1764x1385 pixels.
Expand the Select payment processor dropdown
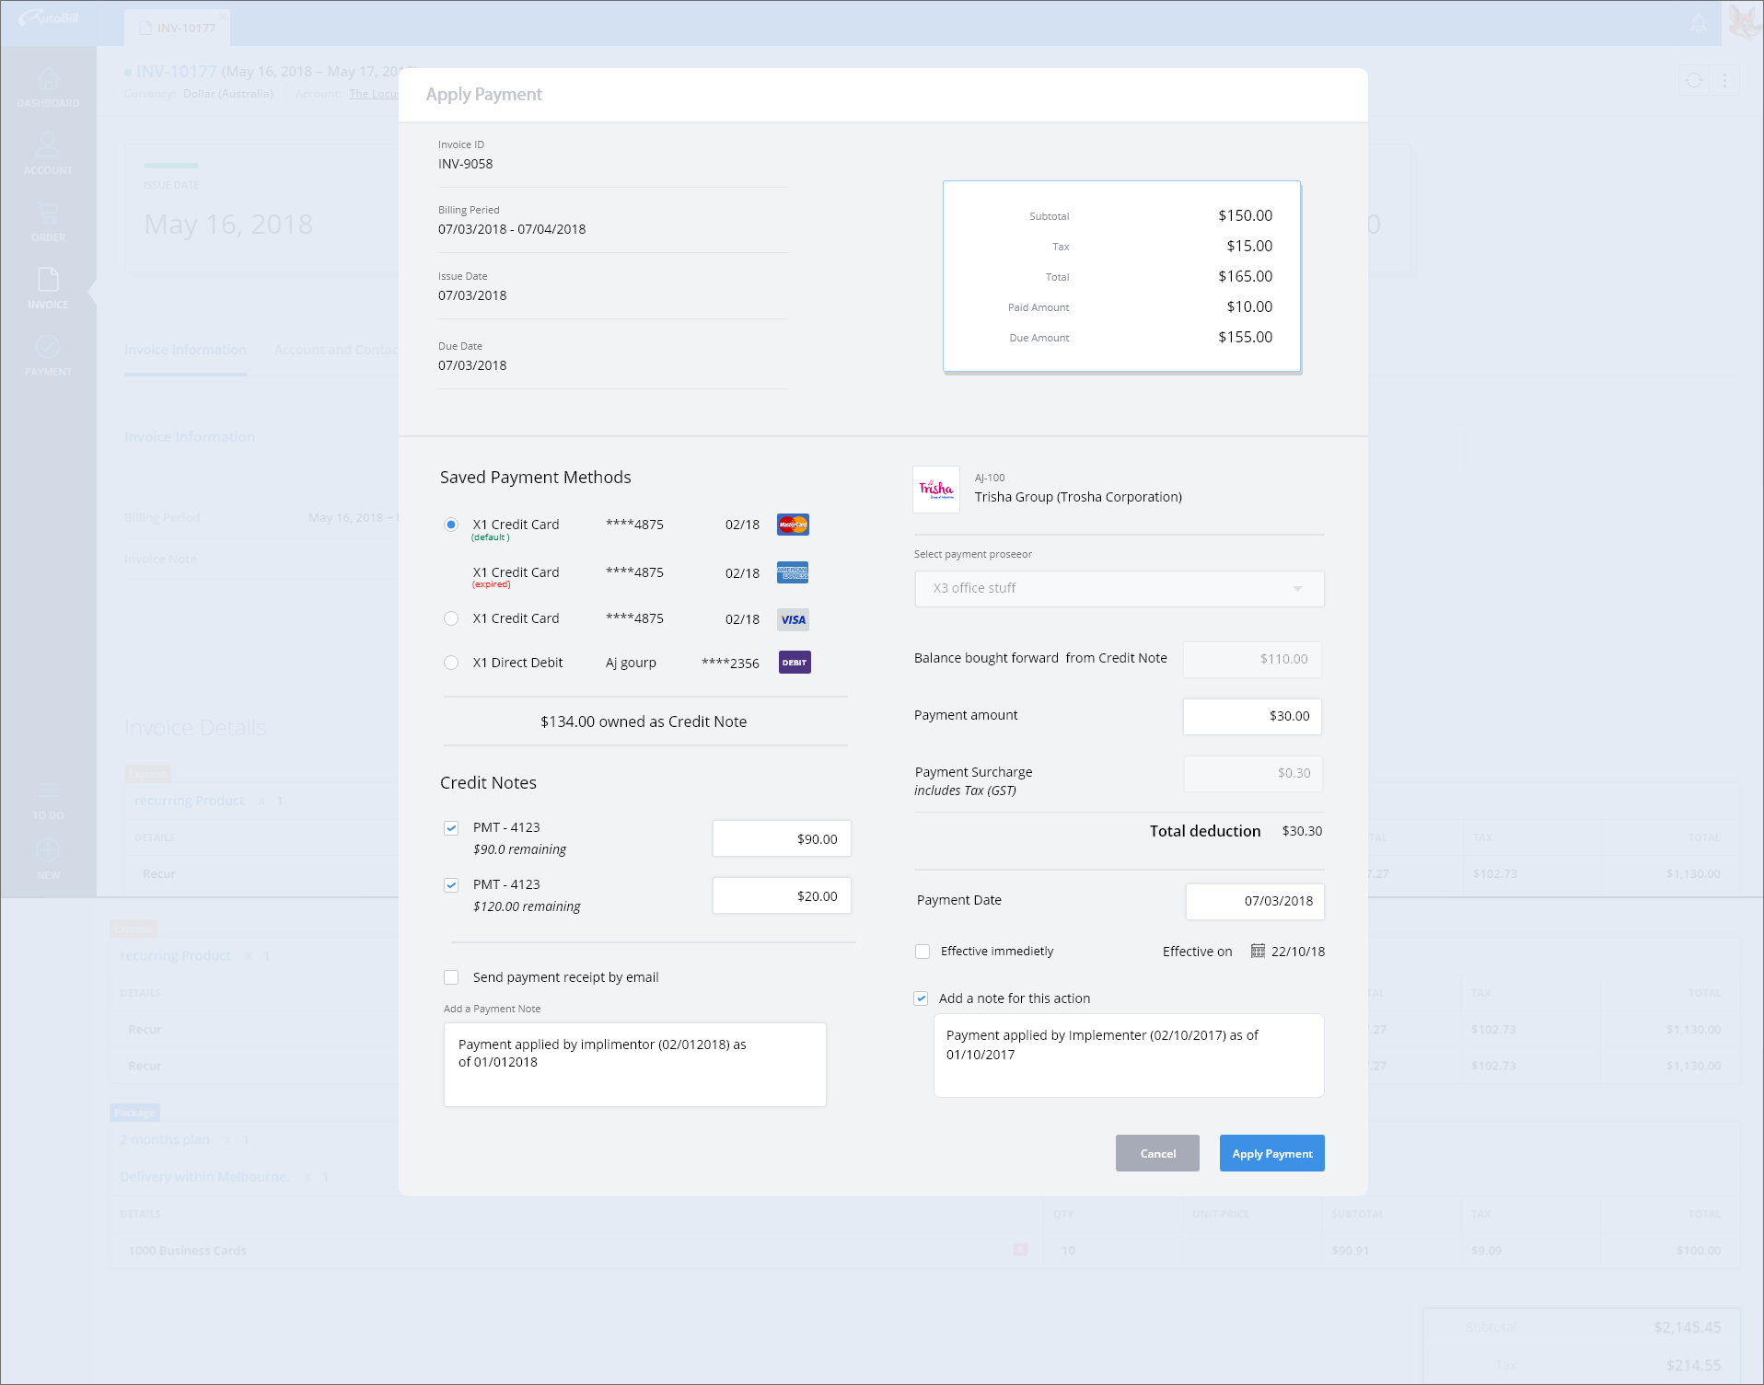pyautogui.click(x=1119, y=589)
